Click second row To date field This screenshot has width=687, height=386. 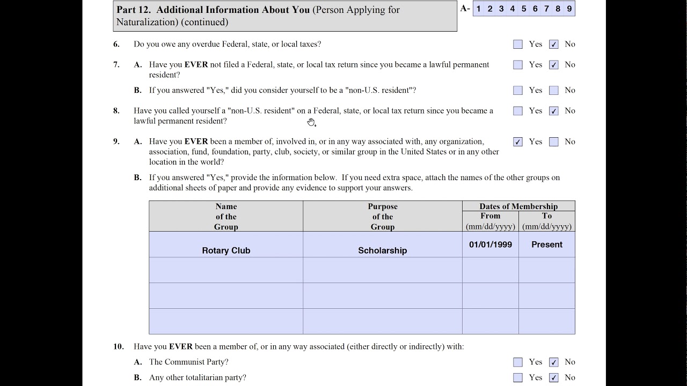pyautogui.click(x=547, y=270)
